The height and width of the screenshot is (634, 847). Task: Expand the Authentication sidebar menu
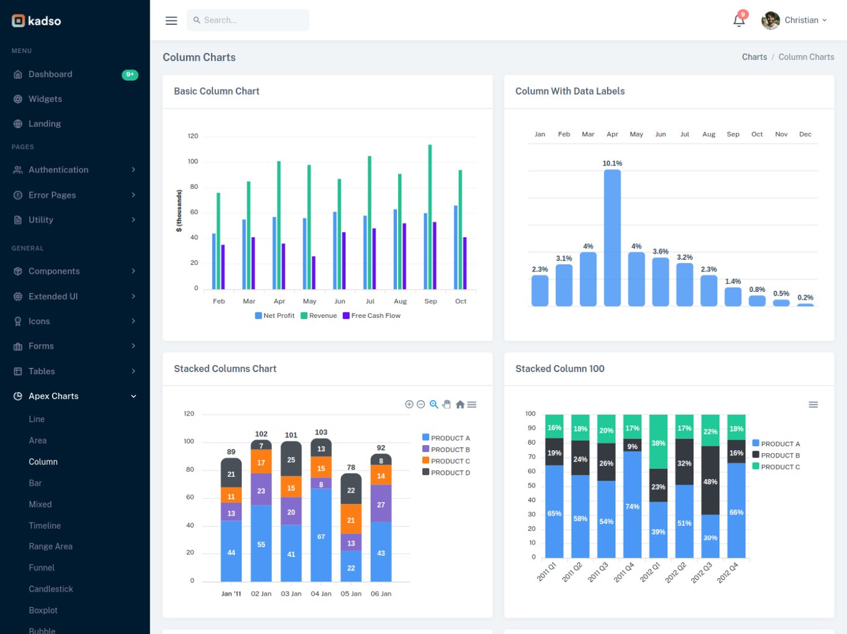tap(75, 170)
